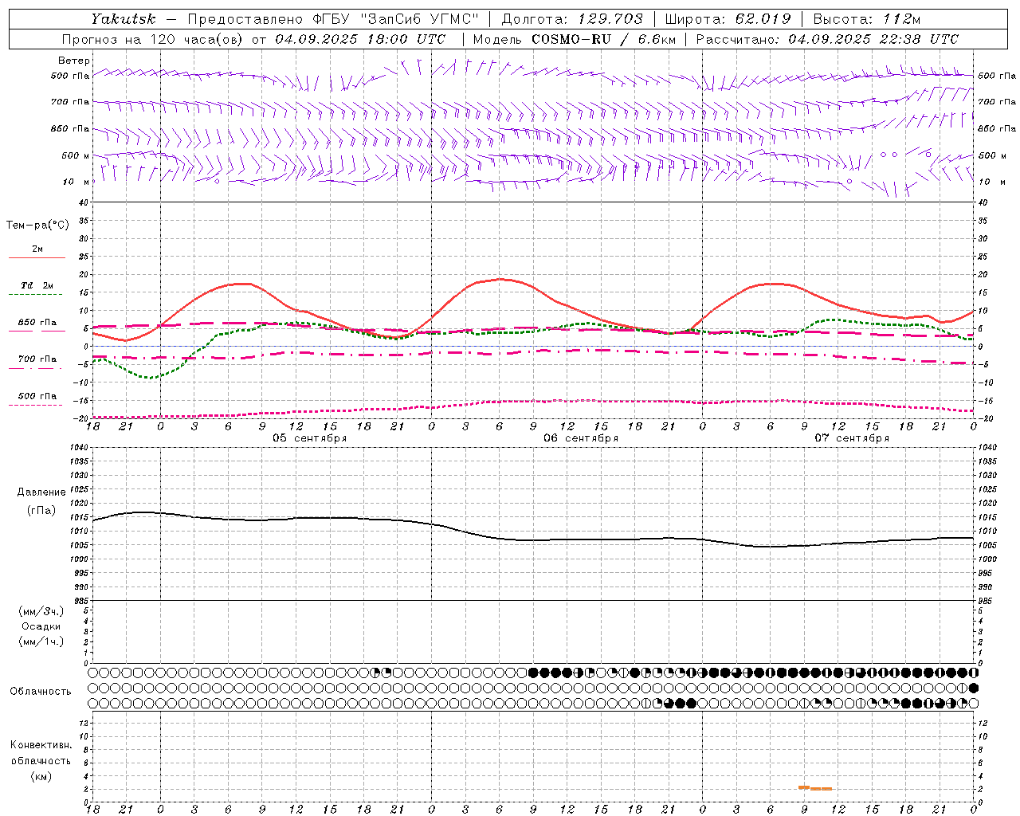Click the Td 2м dew point legend entry
The height and width of the screenshot is (816, 1020).
(x=37, y=285)
